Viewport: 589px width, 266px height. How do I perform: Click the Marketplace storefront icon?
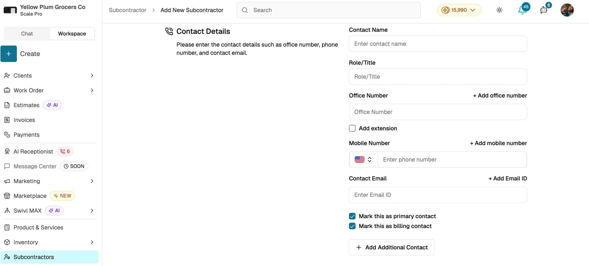(x=7, y=196)
